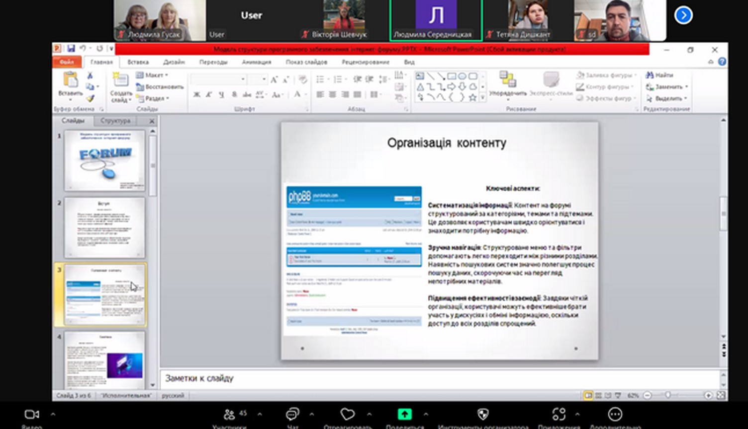Toggle bold (Ж) formatting
Image resolution: width=748 pixels, height=429 pixels.
point(197,95)
